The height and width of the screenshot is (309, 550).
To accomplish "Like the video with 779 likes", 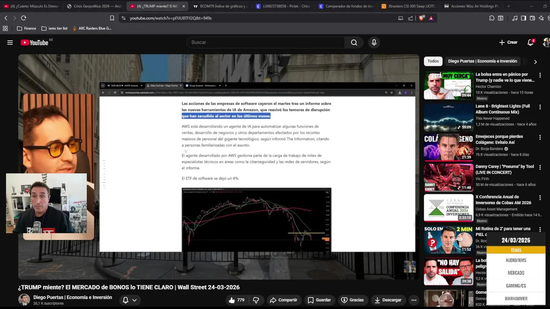I will pyautogui.click(x=237, y=300).
